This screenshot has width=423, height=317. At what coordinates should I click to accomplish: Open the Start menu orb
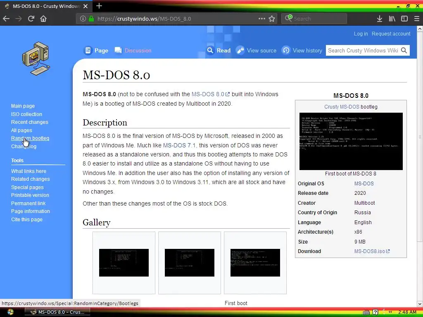pyautogui.click(x=10, y=312)
